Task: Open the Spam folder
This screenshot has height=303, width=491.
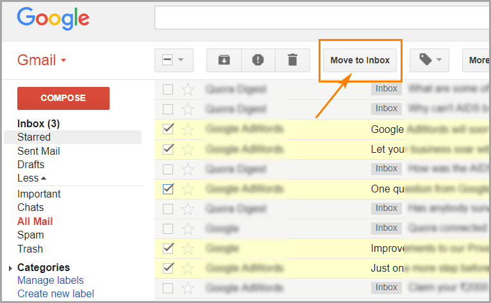Action: pyautogui.click(x=30, y=235)
